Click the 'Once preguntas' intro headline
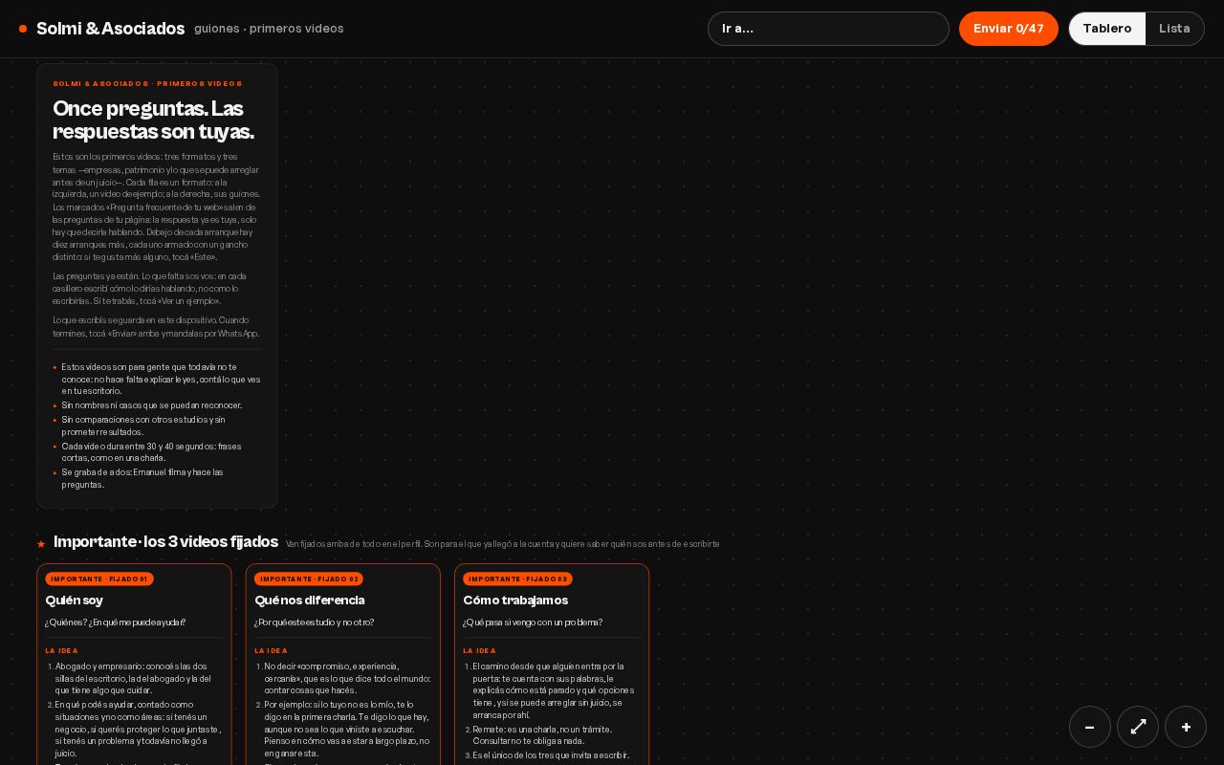Viewport: 1224px width, 765px height. [x=153, y=120]
